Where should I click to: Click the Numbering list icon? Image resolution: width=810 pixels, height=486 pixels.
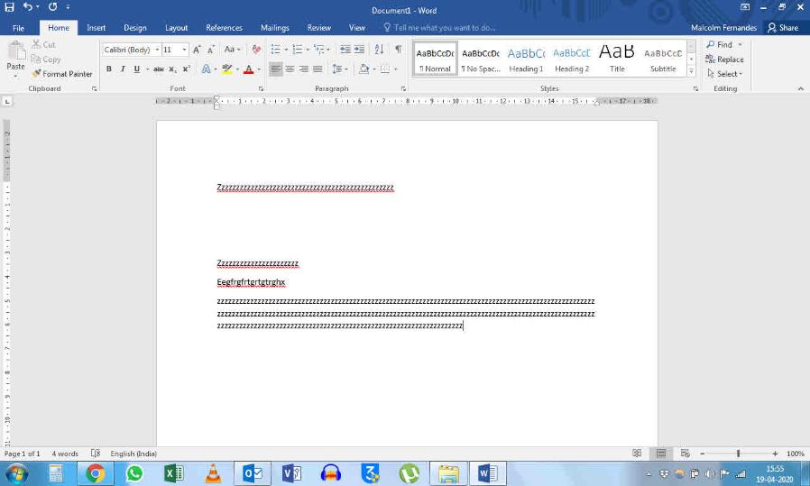[x=298, y=49]
